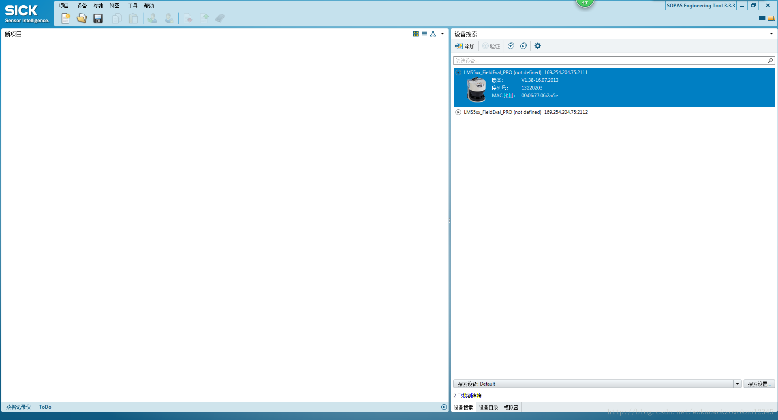This screenshot has height=420, width=778.
Task: Open the Device (设备) menu
Action: [82, 6]
